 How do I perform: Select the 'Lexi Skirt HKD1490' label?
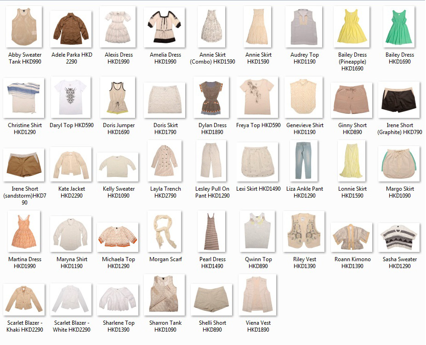coord(258,189)
